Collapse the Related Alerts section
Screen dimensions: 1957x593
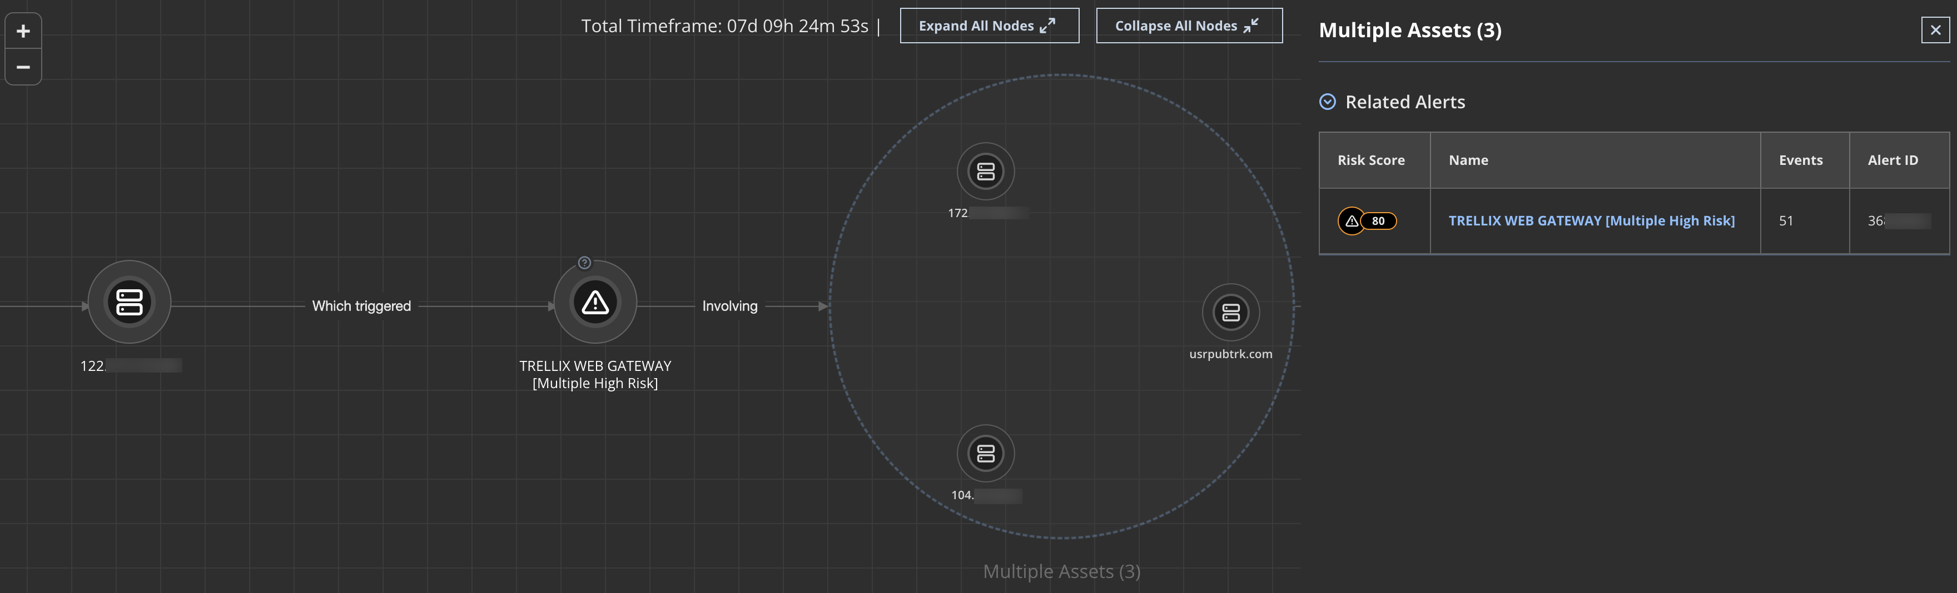(1327, 102)
